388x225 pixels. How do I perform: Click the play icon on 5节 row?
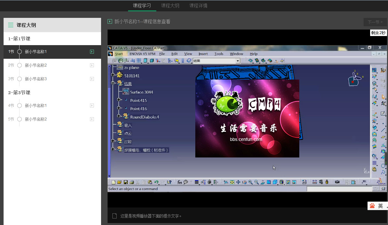pos(92,119)
